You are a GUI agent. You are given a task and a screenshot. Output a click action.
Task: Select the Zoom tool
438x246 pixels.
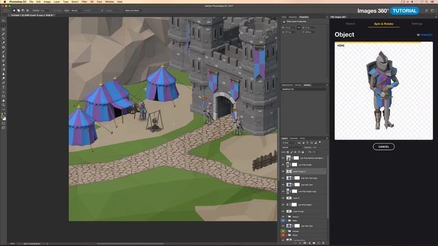coord(3,105)
